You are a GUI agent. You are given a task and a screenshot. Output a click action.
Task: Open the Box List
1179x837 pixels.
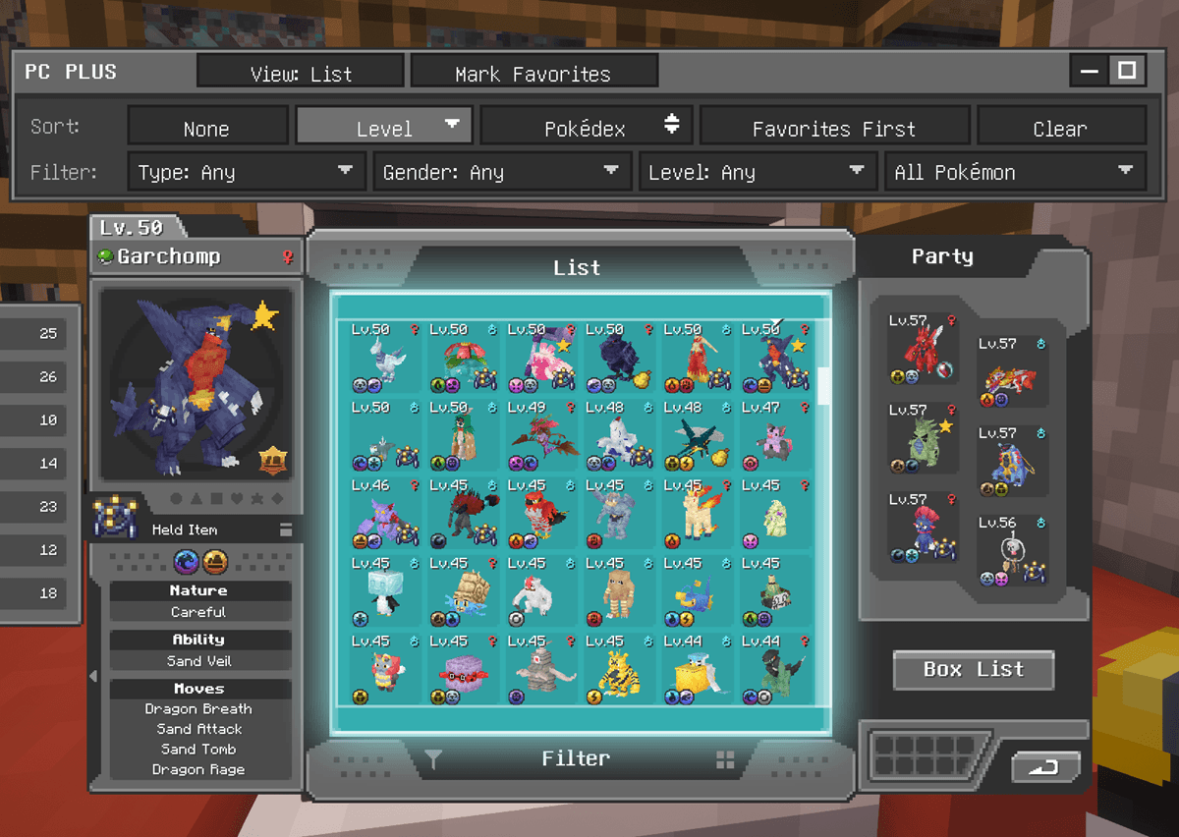(974, 670)
